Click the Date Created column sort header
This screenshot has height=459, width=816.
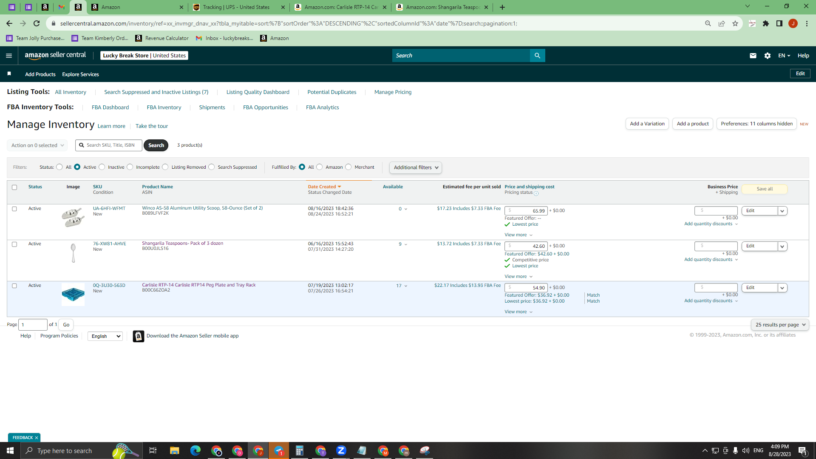[325, 187]
